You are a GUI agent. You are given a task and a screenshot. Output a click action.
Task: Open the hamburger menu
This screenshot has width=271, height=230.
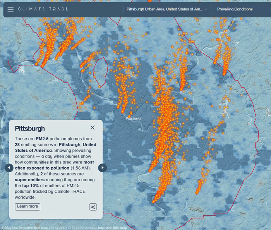[10, 9]
